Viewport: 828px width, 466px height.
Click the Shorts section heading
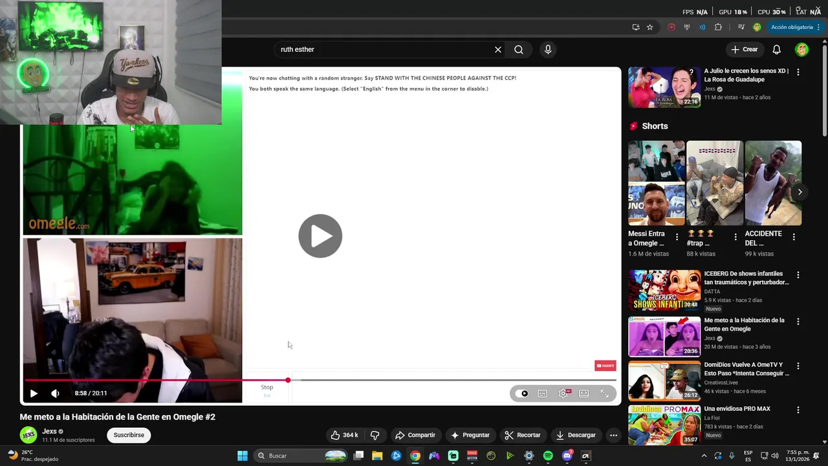click(655, 126)
